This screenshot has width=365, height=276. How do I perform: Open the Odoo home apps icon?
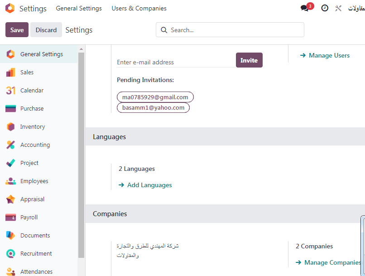pos(10,9)
